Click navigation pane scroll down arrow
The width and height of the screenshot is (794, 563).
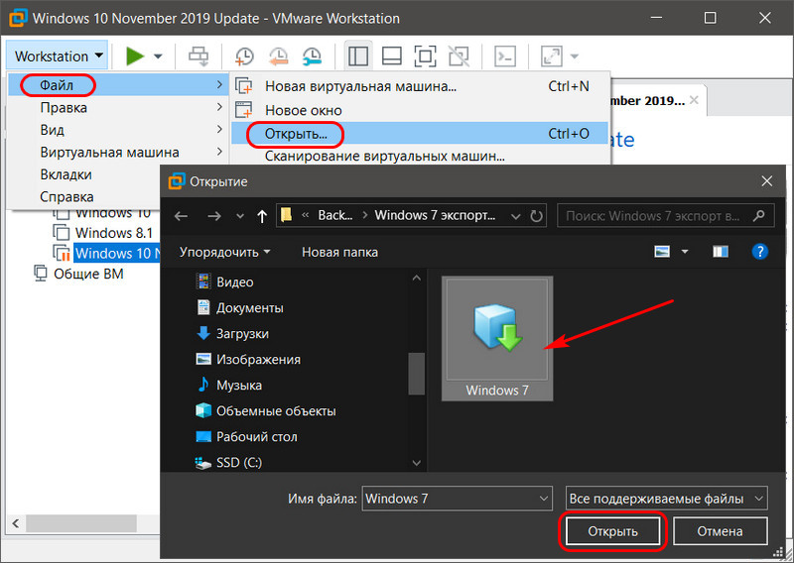[x=416, y=463]
